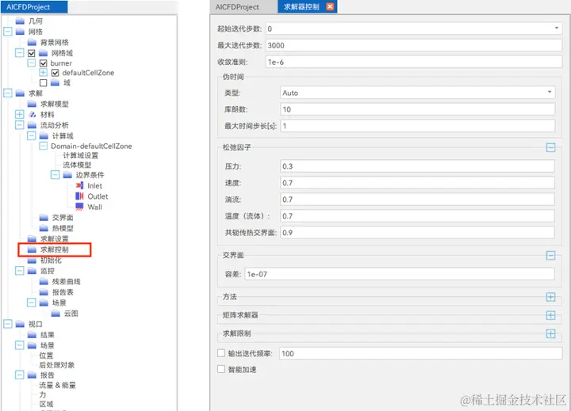Image resolution: width=571 pixels, height=411 pixels.
Task: Expand the 矩阵求解器 section
Action: point(550,315)
